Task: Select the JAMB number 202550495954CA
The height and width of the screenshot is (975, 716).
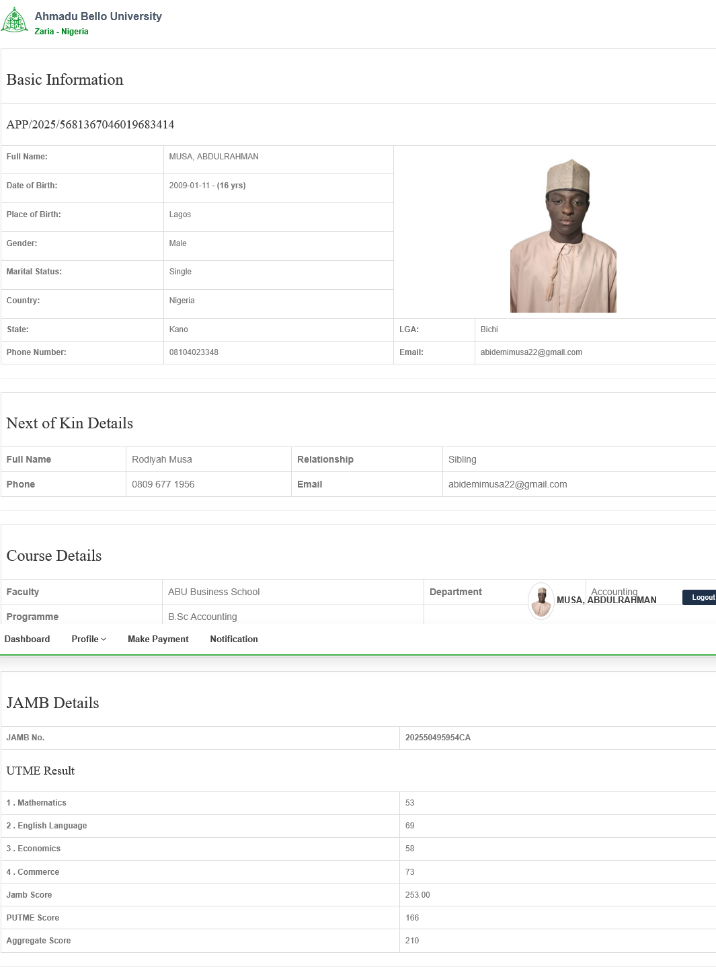Action: tap(438, 738)
